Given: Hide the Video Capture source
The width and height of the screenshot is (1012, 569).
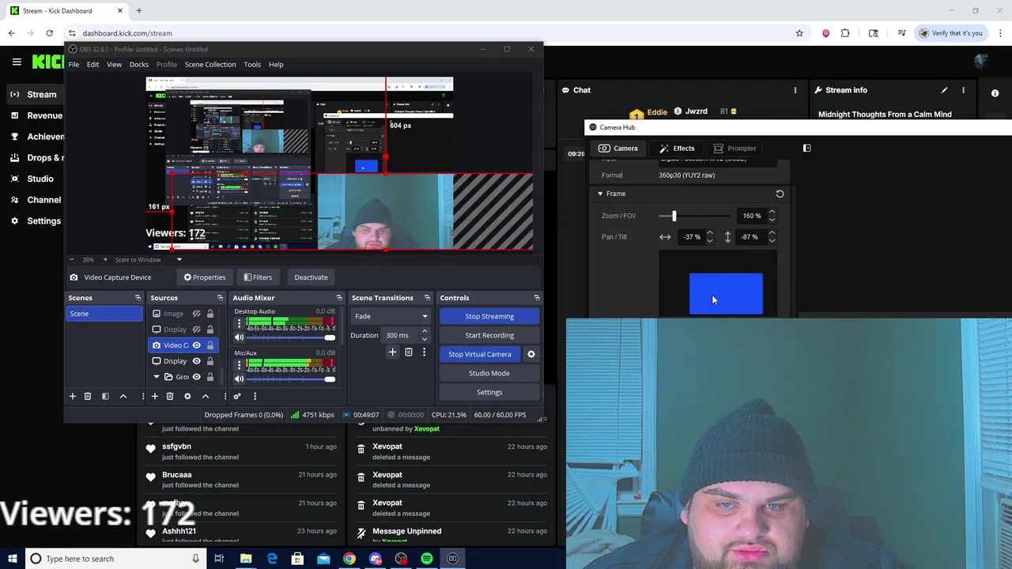Looking at the screenshot, I should (196, 345).
